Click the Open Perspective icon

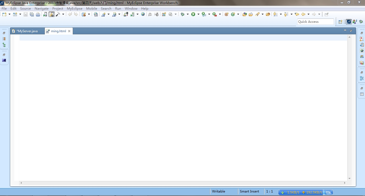point(340,22)
